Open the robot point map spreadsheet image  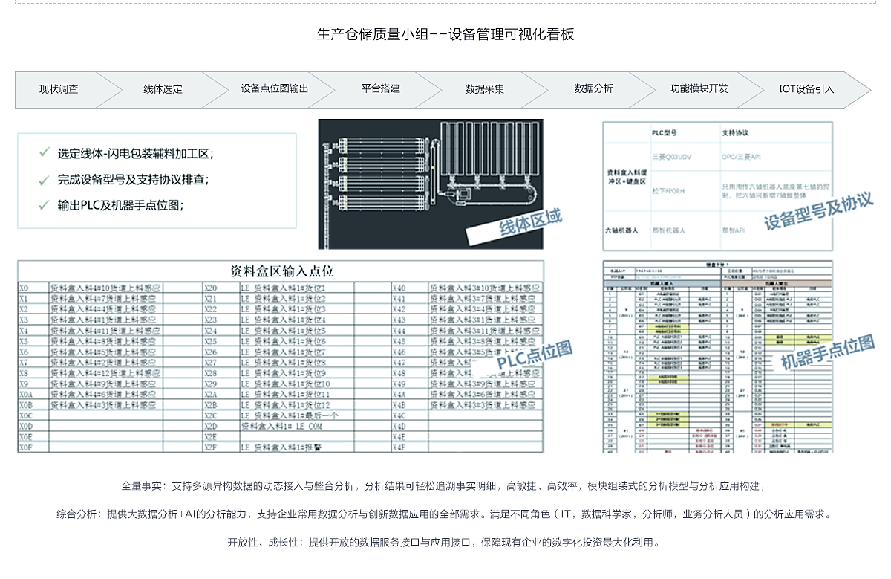(717, 357)
